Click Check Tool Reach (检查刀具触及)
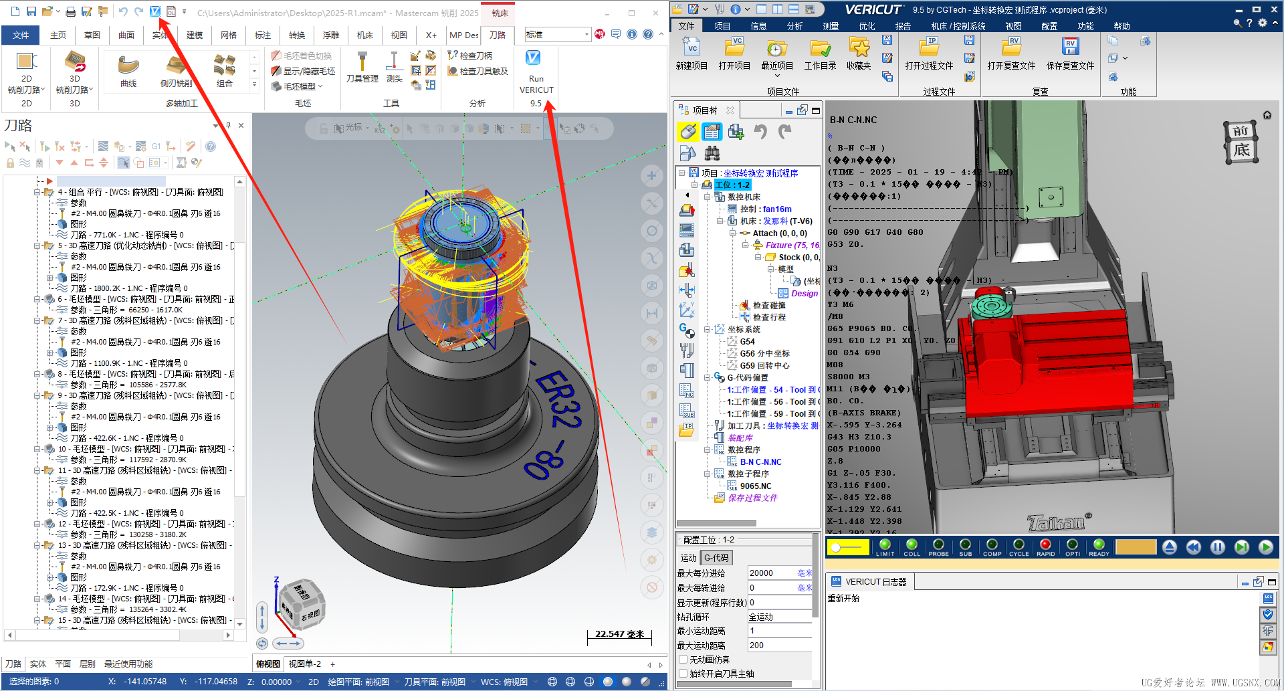Viewport: 1284px width, 691px height. click(477, 71)
